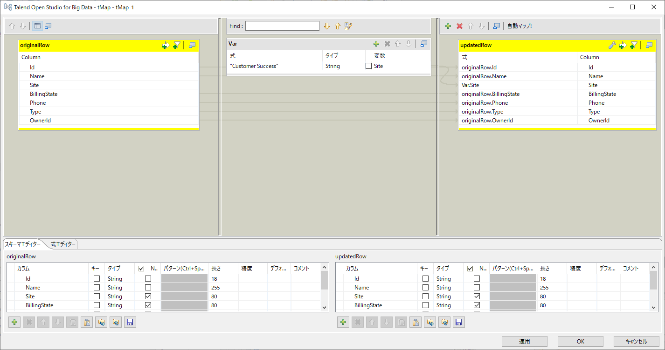Viewport: 665px width, 350px height.
Task: Uncheck the nullable checkbox for BillingState in originalRow
Action: tap(147, 305)
